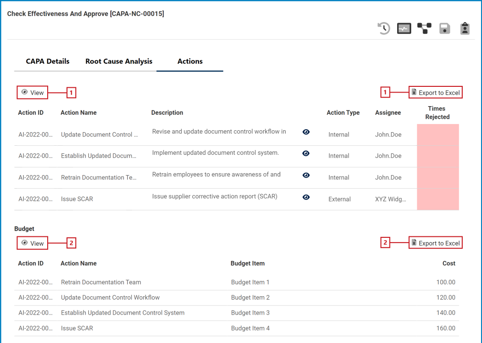Viewport: 482px width, 343px height.
Task: Click the floppy disk save icon
Action: [x=444, y=29]
